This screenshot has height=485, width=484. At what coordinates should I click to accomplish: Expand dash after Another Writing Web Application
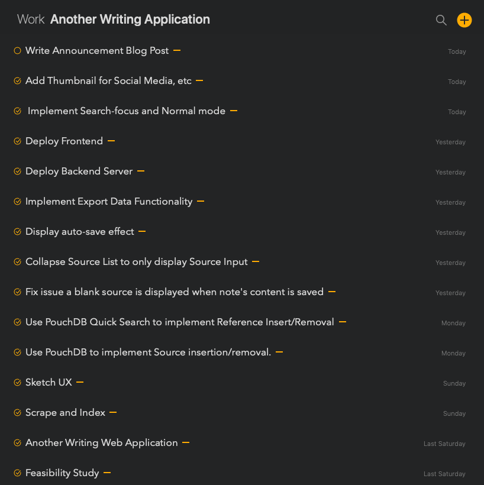coord(186,442)
